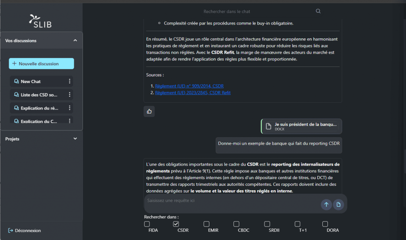Click the search magnifier icon
The height and width of the screenshot is (240, 406).
tap(318, 11)
